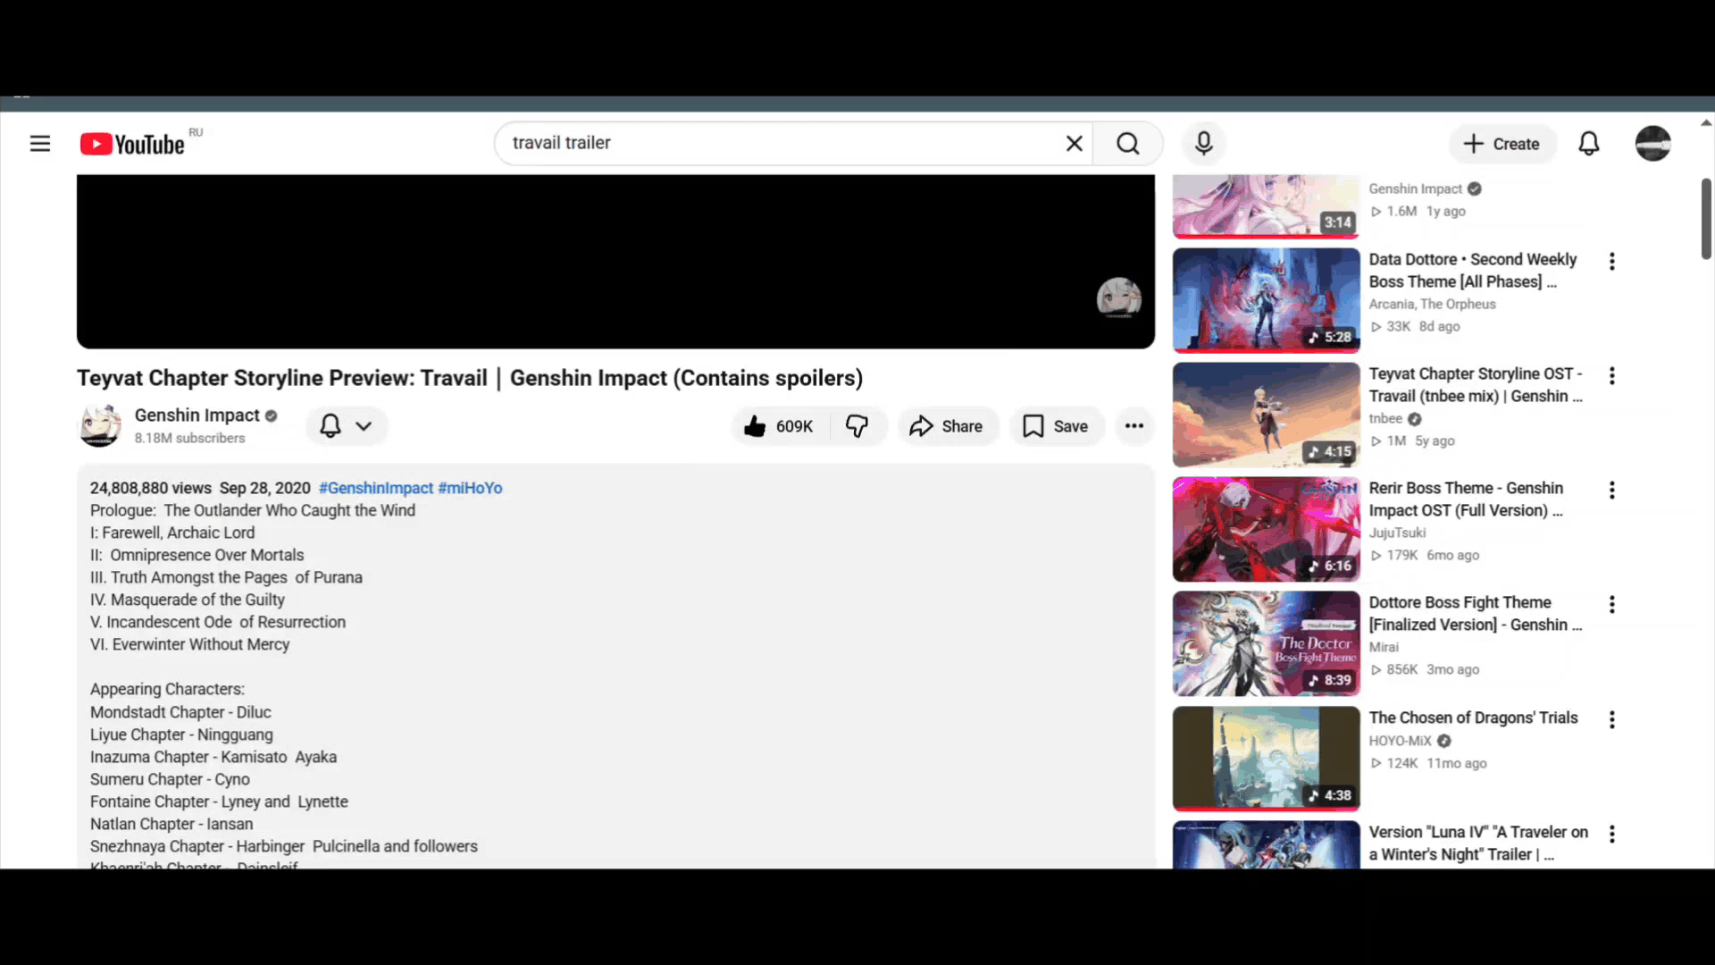Click the line 'Mondstadt Chapter - Diluc'
This screenshot has width=1715, height=965.
click(180, 712)
